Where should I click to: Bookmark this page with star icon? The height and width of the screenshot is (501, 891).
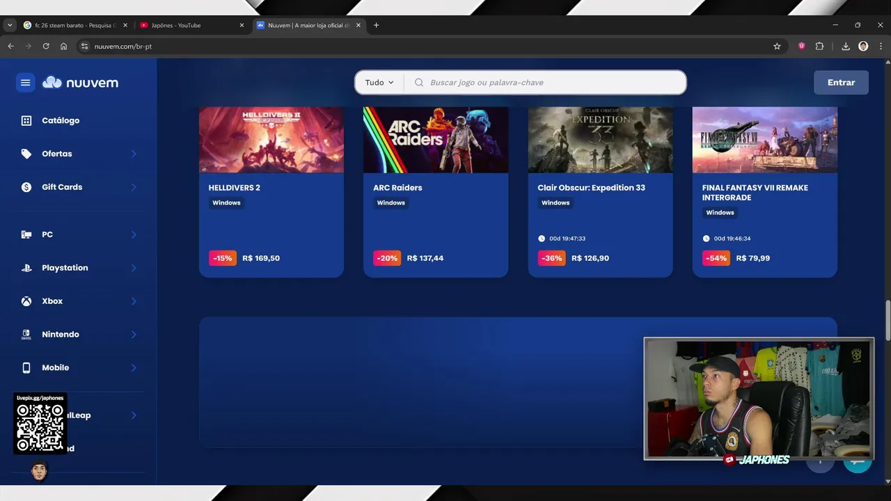(777, 46)
